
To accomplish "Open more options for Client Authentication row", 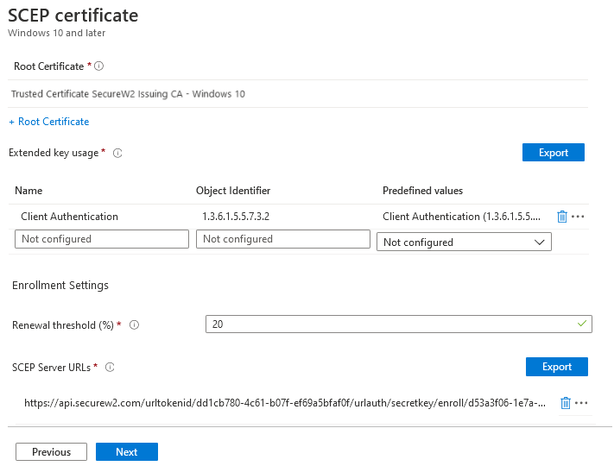I will [579, 217].
